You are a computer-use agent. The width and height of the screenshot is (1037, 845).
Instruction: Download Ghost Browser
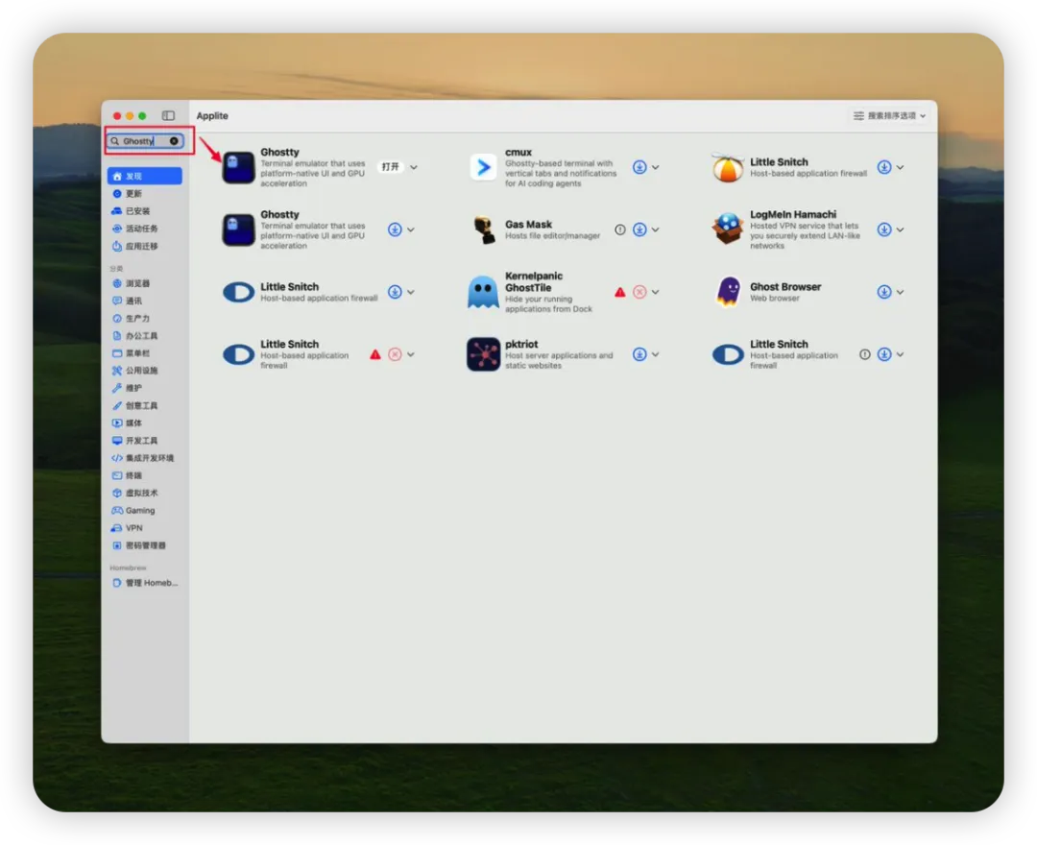[x=884, y=292]
